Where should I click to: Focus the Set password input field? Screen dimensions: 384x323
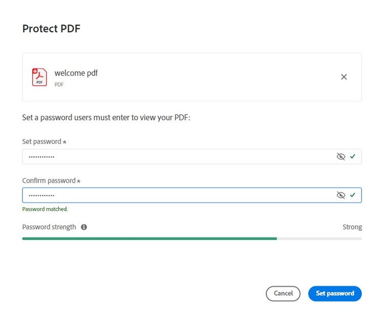pyautogui.click(x=174, y=156)
